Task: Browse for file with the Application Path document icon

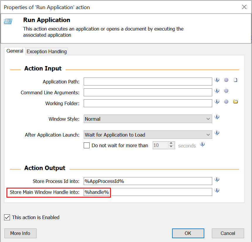Action: pyautogui.click(x=235, y=80)
